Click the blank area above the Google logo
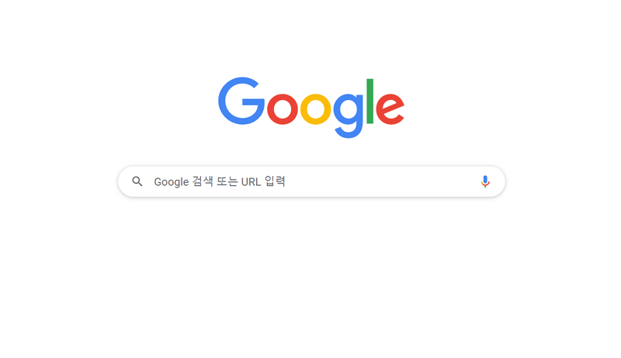Screen dimensions: 621x358 311,36
